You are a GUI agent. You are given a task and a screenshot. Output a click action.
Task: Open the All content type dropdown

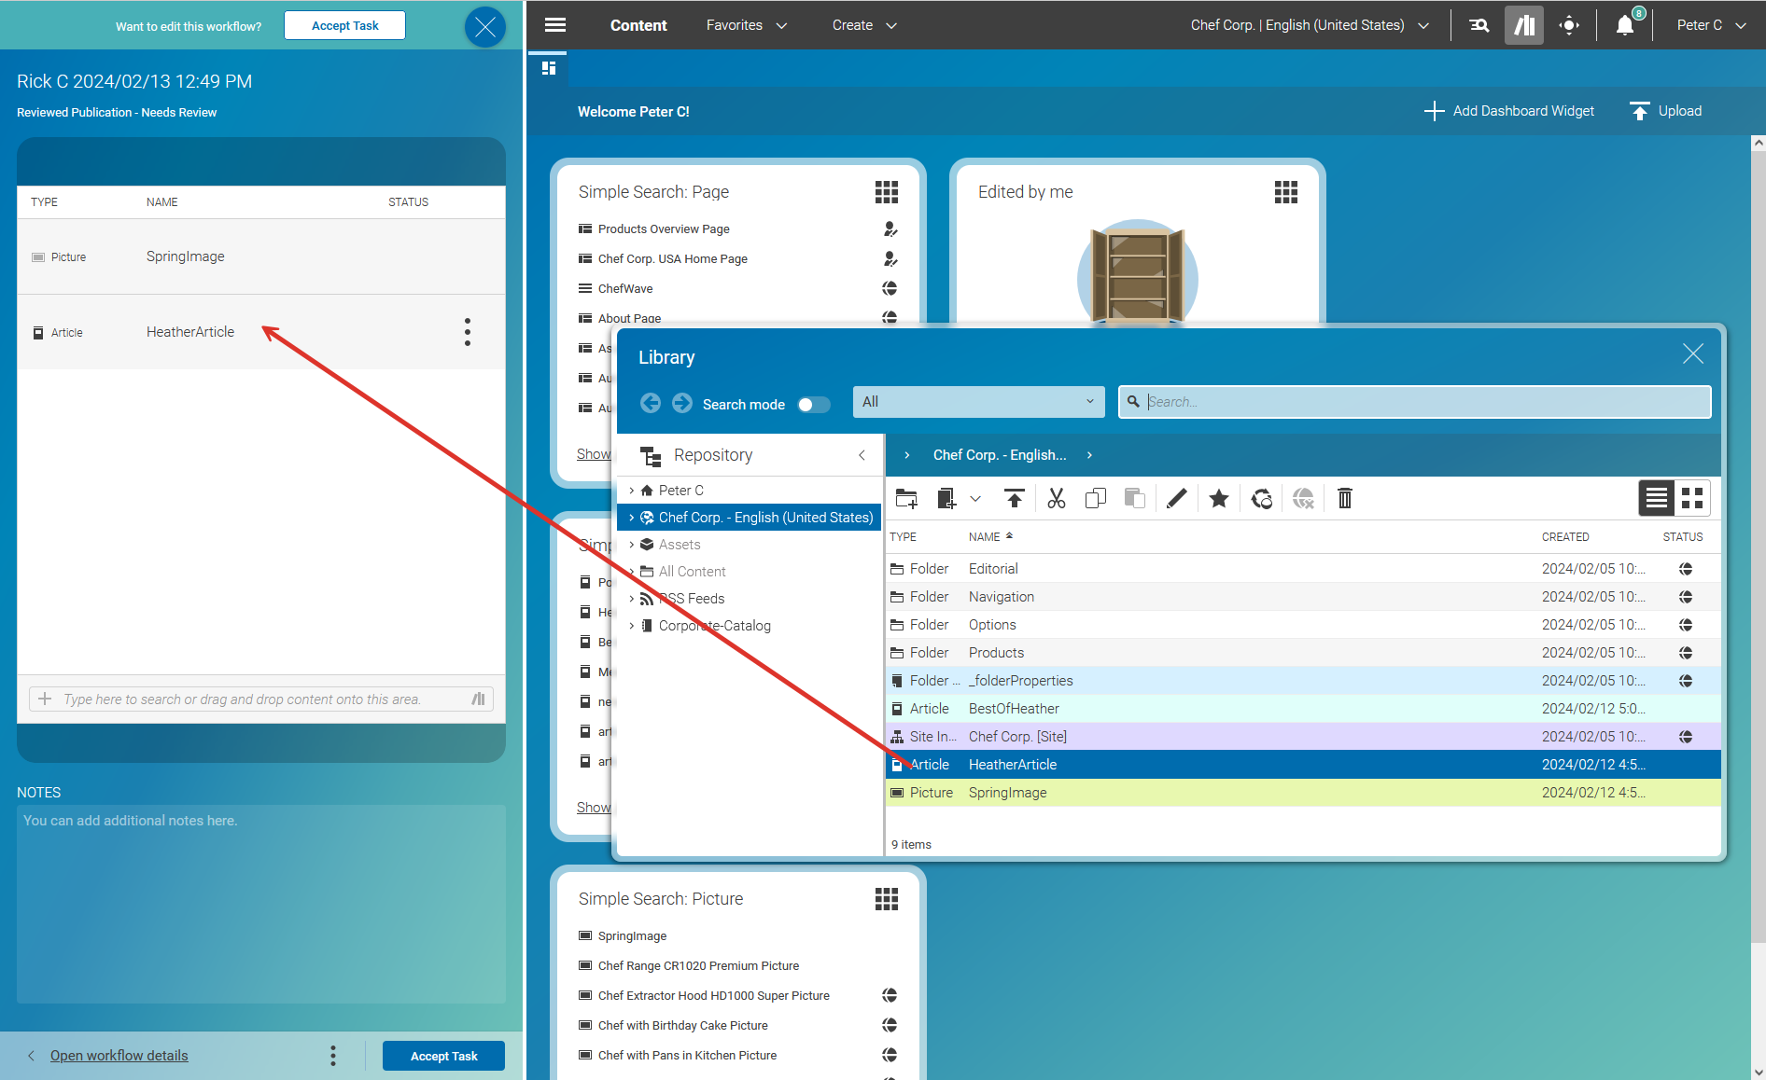[977, 401]
